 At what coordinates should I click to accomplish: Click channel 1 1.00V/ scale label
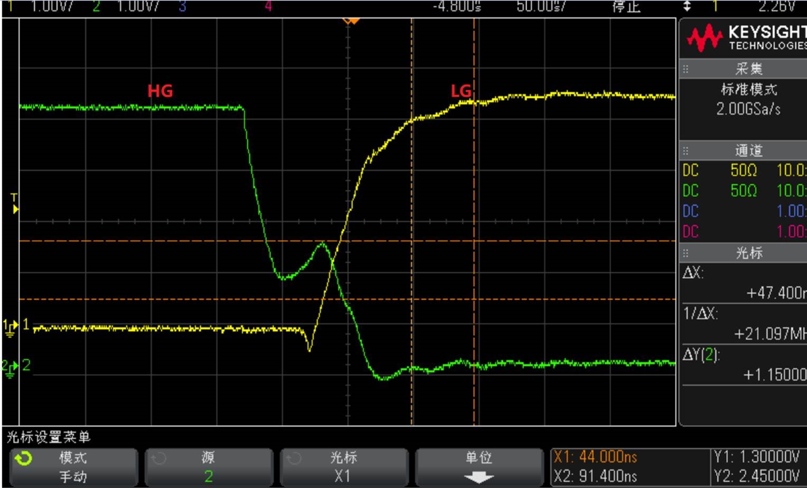(x=52, y=6)
